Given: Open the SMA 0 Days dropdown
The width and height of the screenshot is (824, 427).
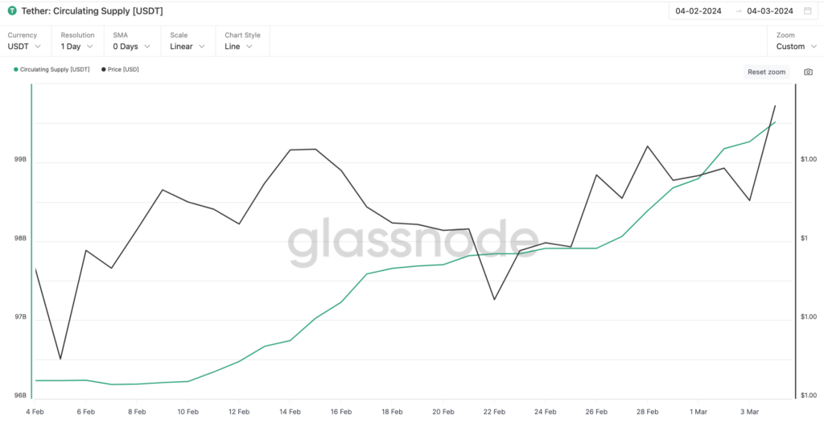Looking at the screenshot, I should 131,46.
